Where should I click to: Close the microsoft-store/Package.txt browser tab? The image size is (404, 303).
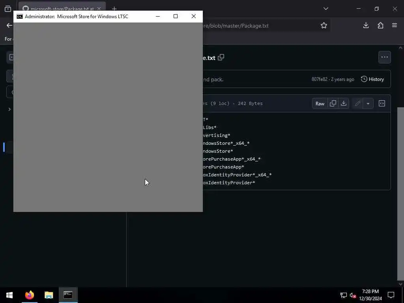pyautogui.click(x=99, y=9)
